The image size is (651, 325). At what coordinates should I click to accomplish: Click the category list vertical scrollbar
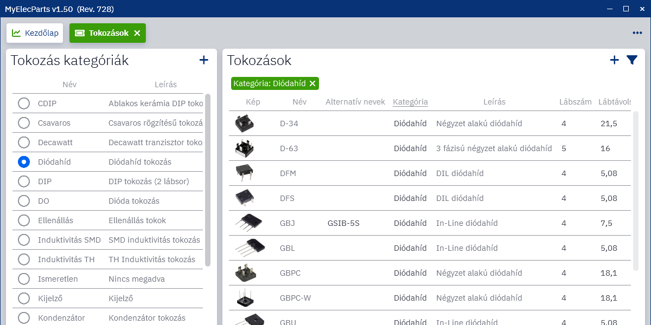pos(208,179)
